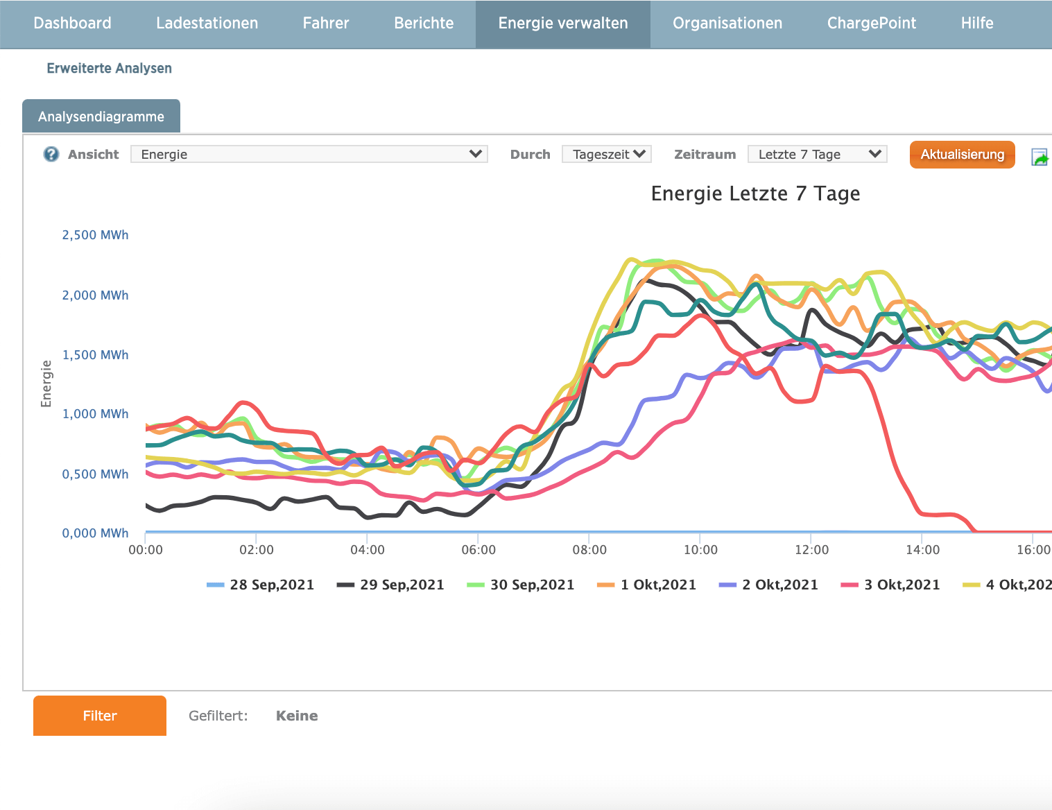Click the red 3 Okt,2021 legend swatch
Viewport: 1052px width, 810px height.
click(850, 585)
